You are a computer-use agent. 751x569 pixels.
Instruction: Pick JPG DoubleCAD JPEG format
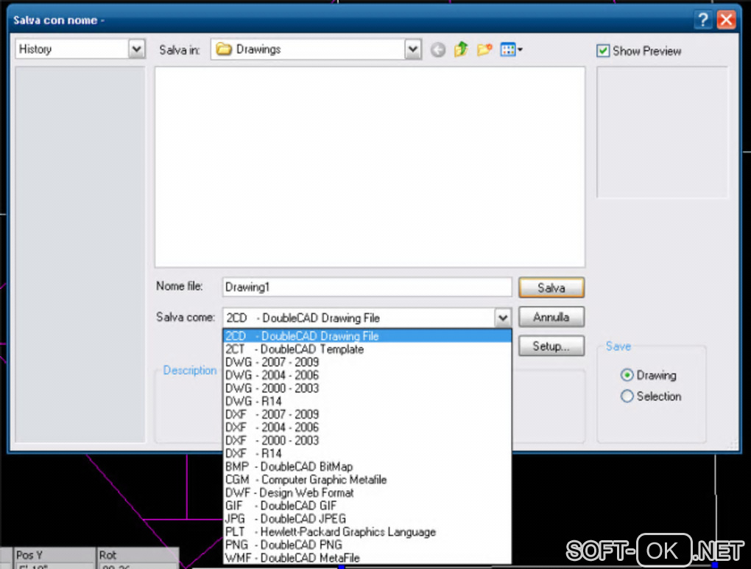(367, 519)
